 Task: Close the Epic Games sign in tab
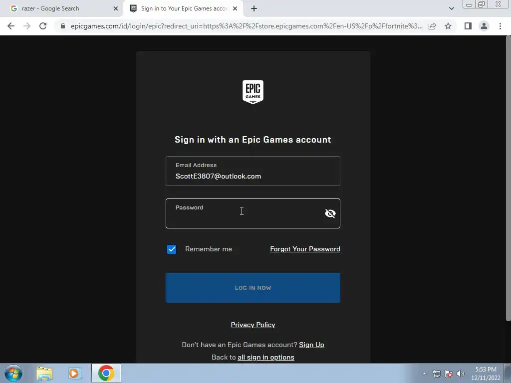tap(235, 9)
